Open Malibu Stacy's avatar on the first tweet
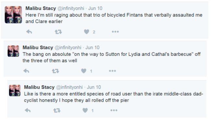 tap(13, 15)
